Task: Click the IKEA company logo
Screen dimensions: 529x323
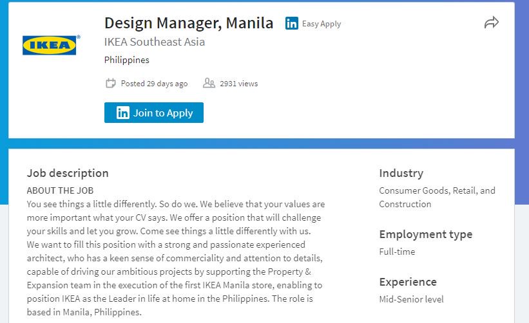Action: point(52,45)
